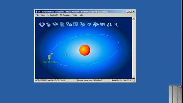This screenshot has width=183, height=103.
Task: Click the scrollbar up arrow
Action: pos(134,18)
